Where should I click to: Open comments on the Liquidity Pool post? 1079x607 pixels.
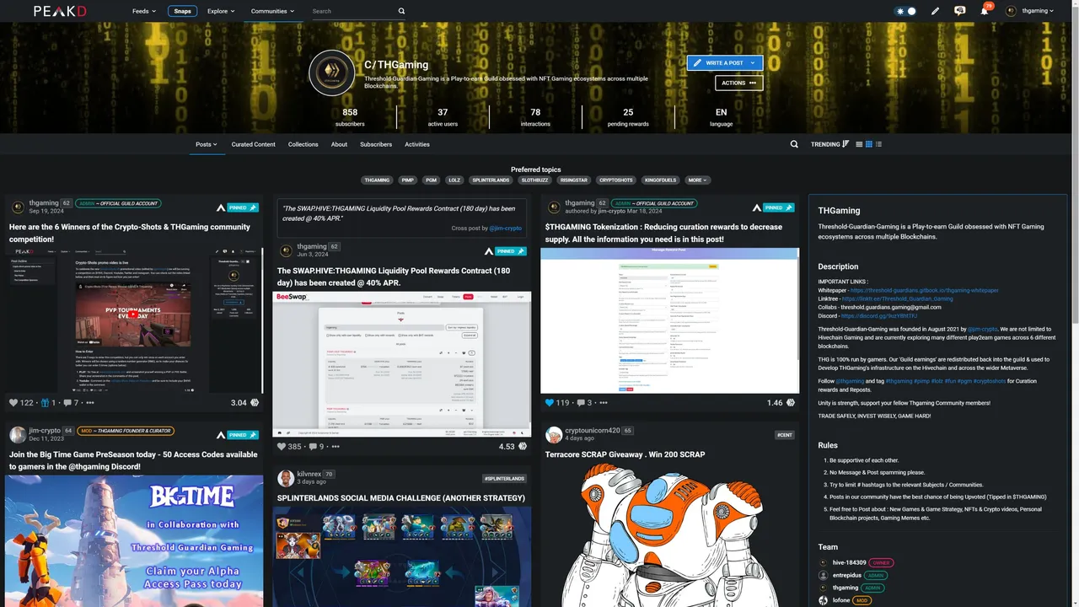313,447
